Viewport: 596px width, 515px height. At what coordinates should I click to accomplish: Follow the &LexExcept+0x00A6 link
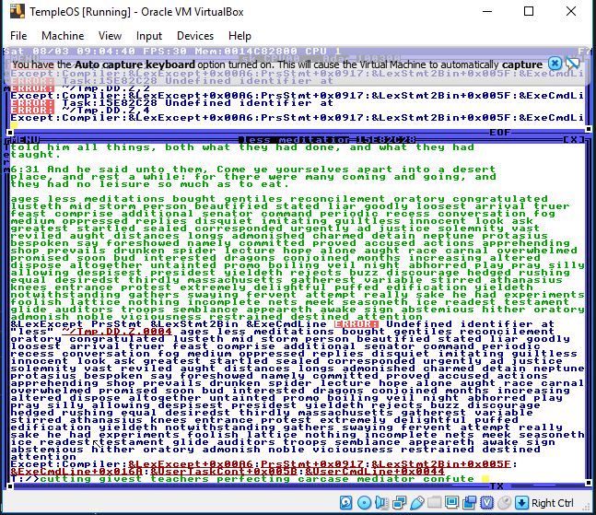pyautogui.click(x=191, y=464)
